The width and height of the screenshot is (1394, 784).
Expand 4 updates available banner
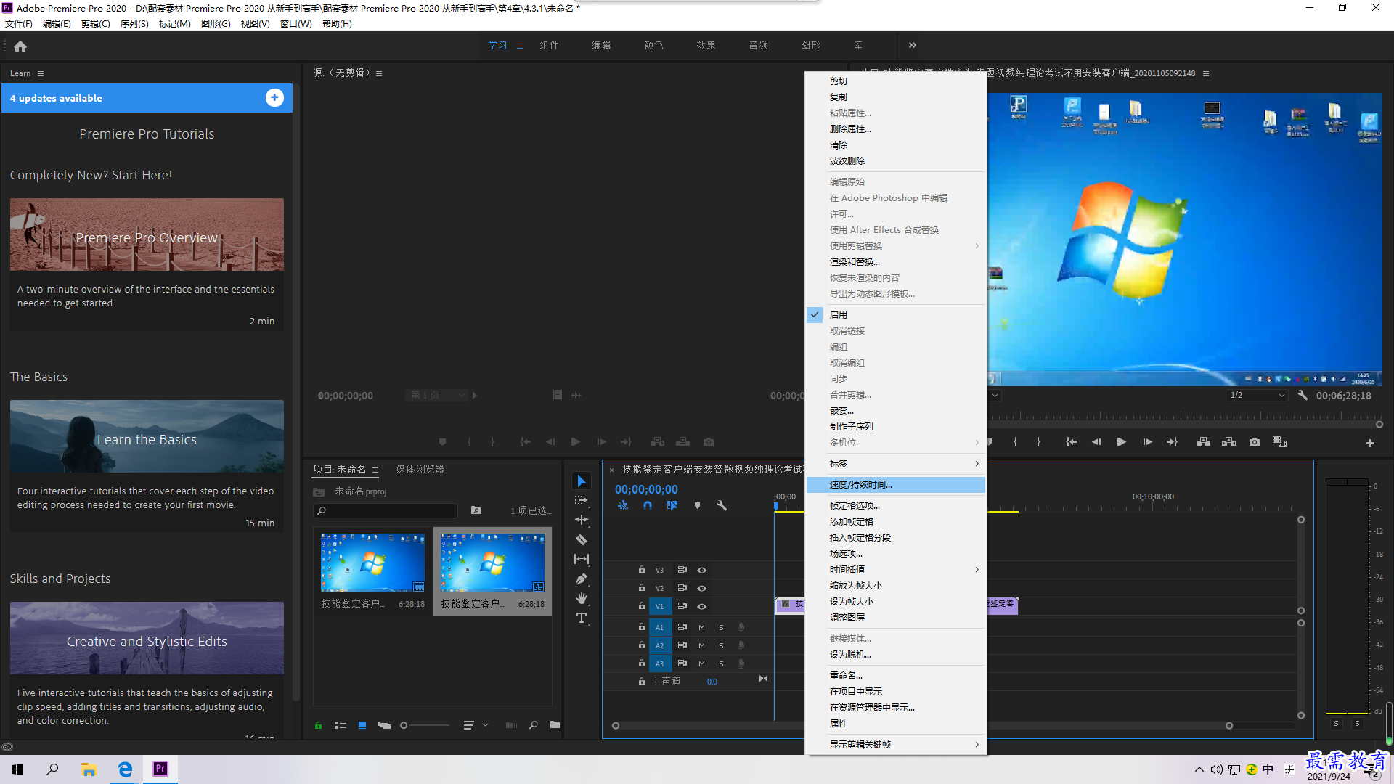click(274, 98)
